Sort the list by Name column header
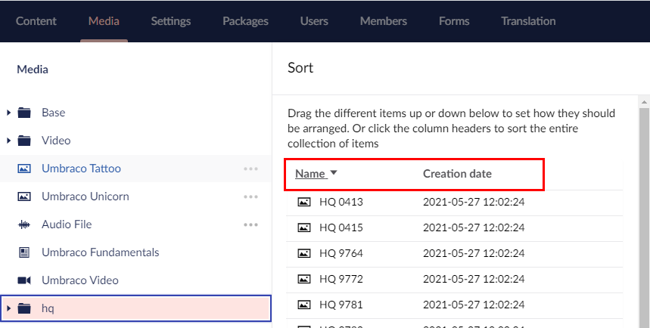 tap(310, 174)
